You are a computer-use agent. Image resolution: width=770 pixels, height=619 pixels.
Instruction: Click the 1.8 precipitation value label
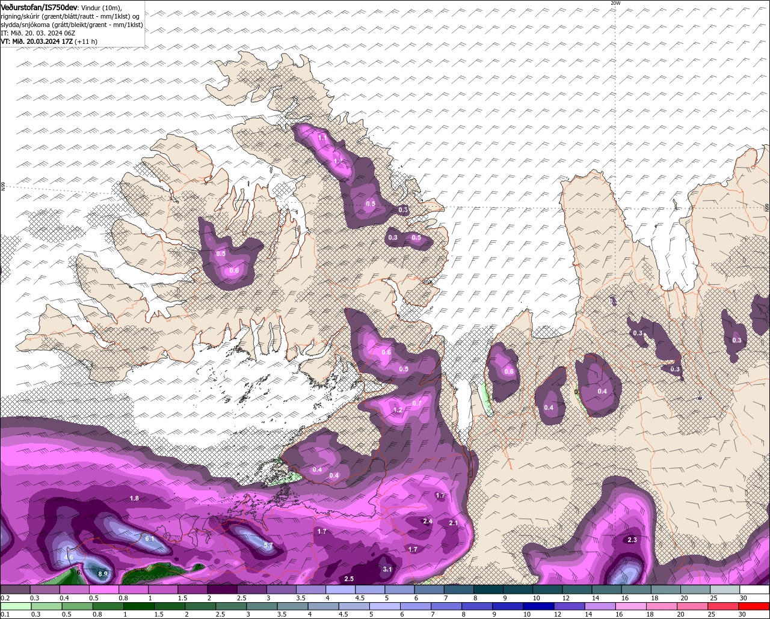[134, 498]
